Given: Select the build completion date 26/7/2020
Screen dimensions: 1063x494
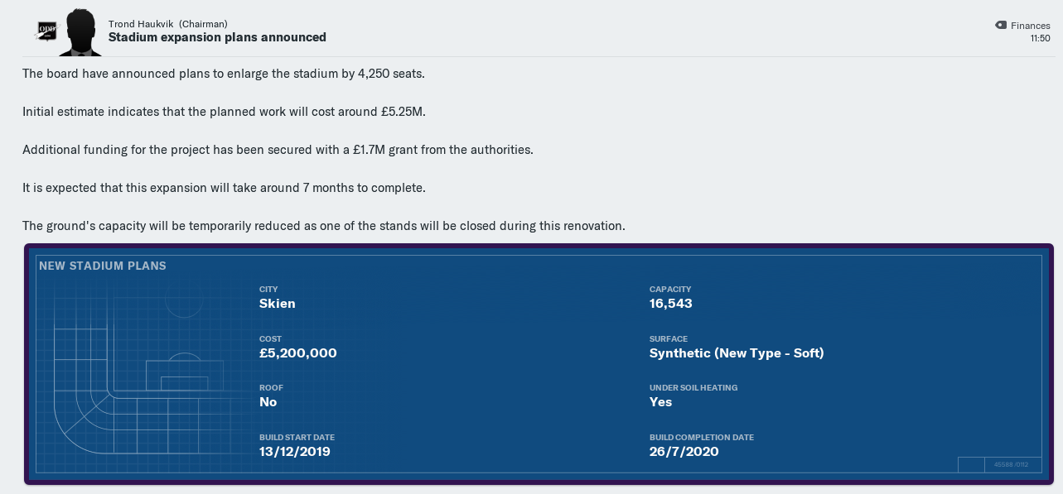Looking at the screenshot, I should [684, 452].
